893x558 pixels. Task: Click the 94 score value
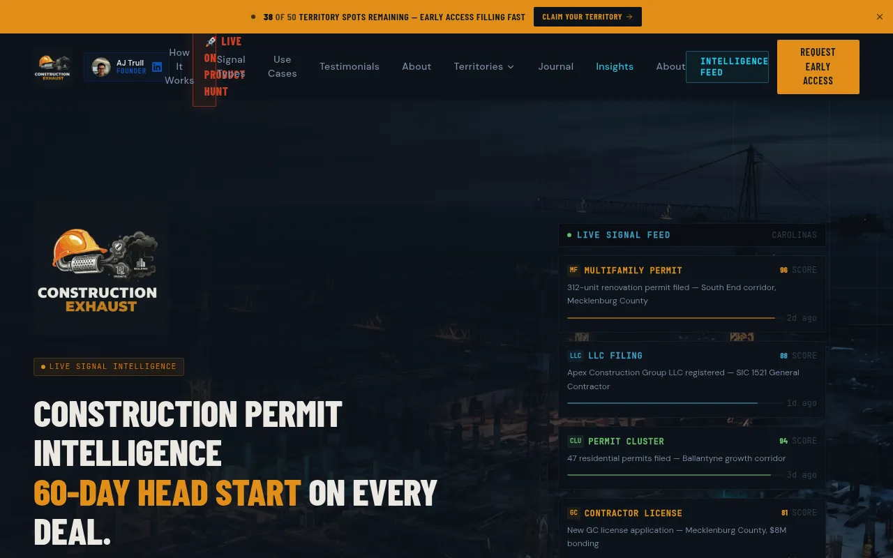click(x=783, y=441)
